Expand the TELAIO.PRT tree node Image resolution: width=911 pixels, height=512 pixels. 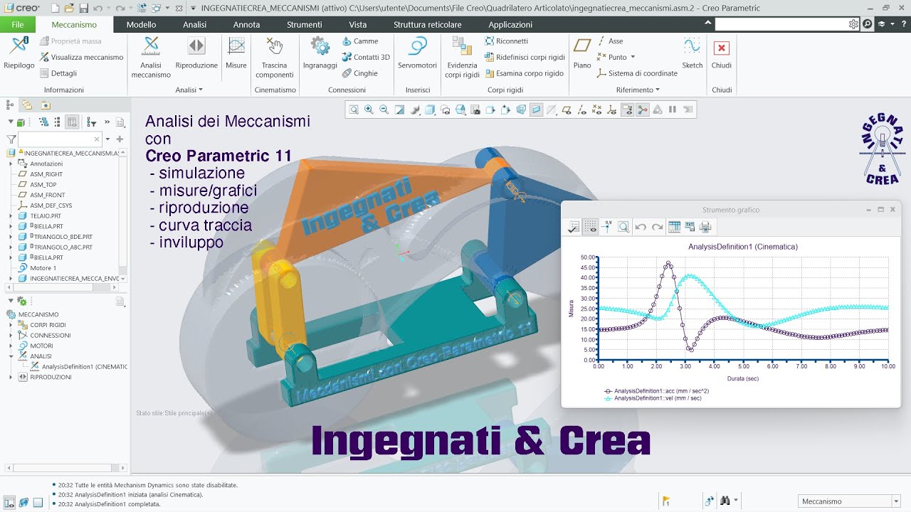pyautogui.click(x=11, y=215)
